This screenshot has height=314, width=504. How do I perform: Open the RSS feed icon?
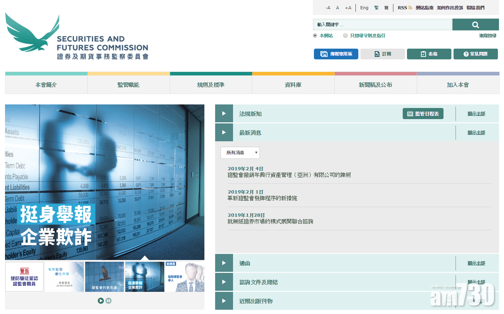point(410,8)
